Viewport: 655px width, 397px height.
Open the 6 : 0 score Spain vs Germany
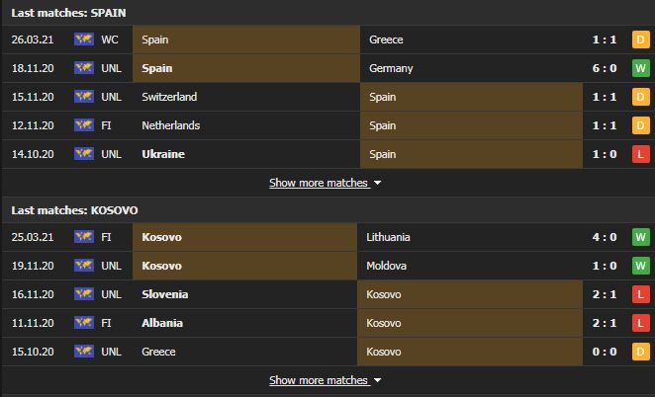(605, 68)
